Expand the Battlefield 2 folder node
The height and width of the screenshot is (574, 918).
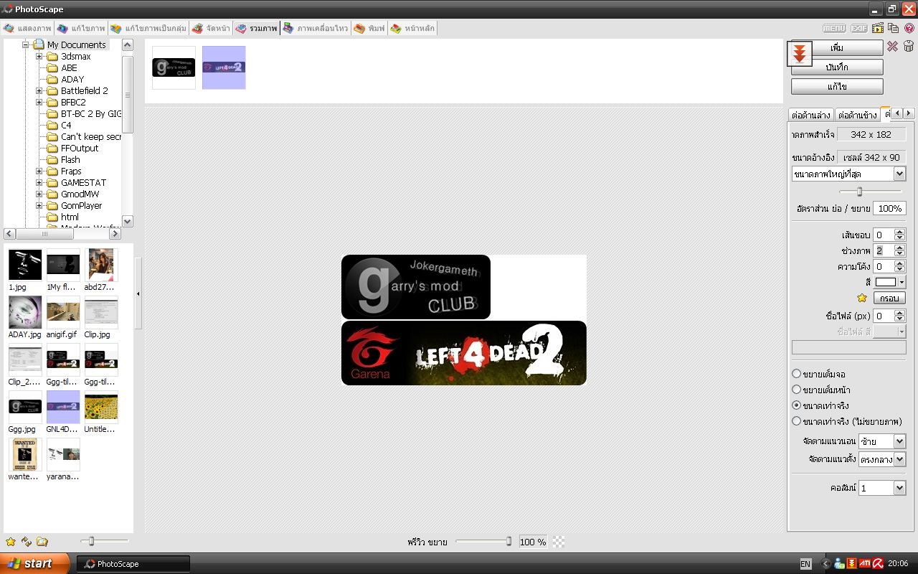[x=39, y=91]
